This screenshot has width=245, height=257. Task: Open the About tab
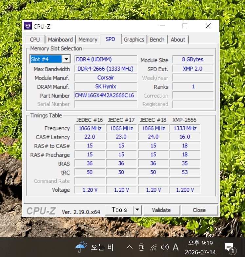[x=178, y=39]
